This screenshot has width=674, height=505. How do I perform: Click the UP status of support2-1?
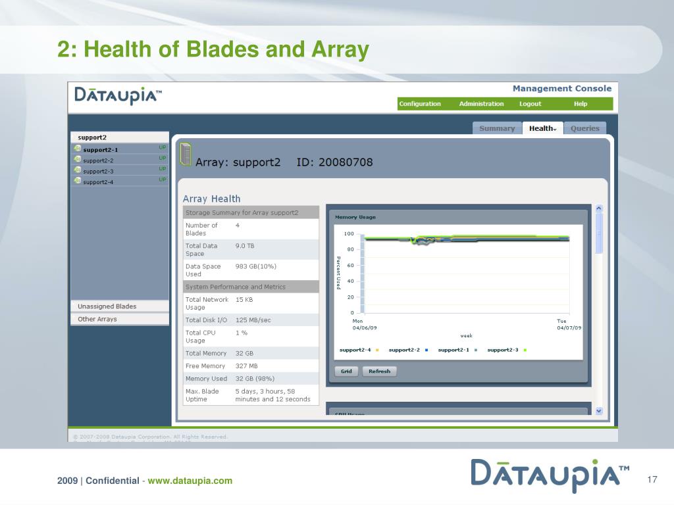(x=163, y=147)
